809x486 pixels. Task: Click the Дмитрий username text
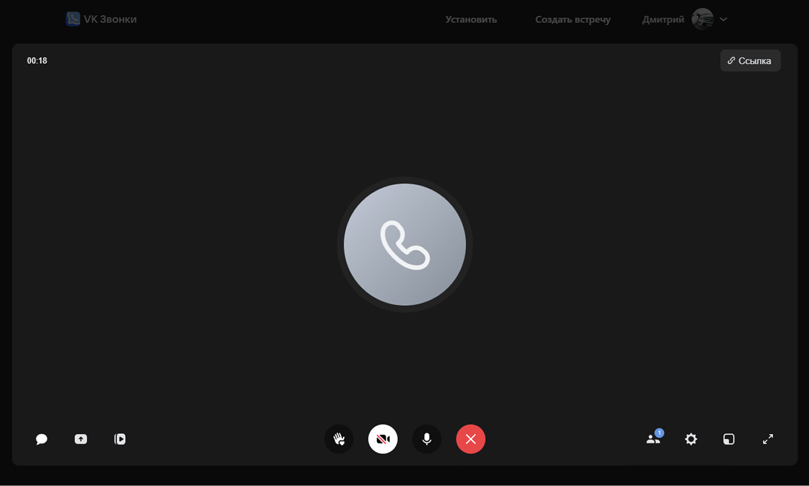tap(663, 20)
